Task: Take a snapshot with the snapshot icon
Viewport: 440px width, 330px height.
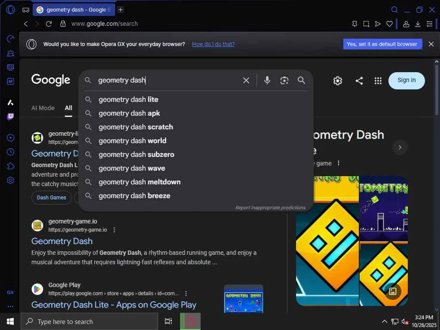Action: (366, 24)
